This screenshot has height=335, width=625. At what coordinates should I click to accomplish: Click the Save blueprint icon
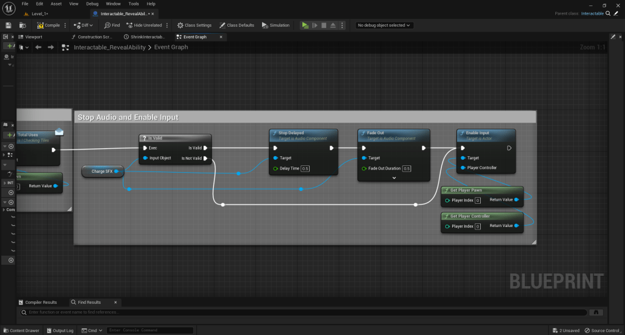9,25
